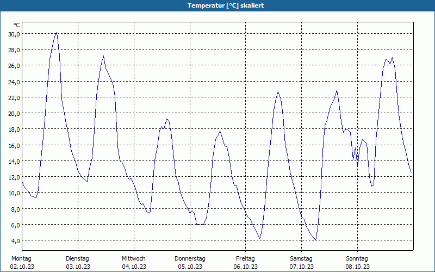This screenshot has width=435, height=272.
Task: Click Sunday's double peak near 27 degrees
Action: [x=389, y=59]
